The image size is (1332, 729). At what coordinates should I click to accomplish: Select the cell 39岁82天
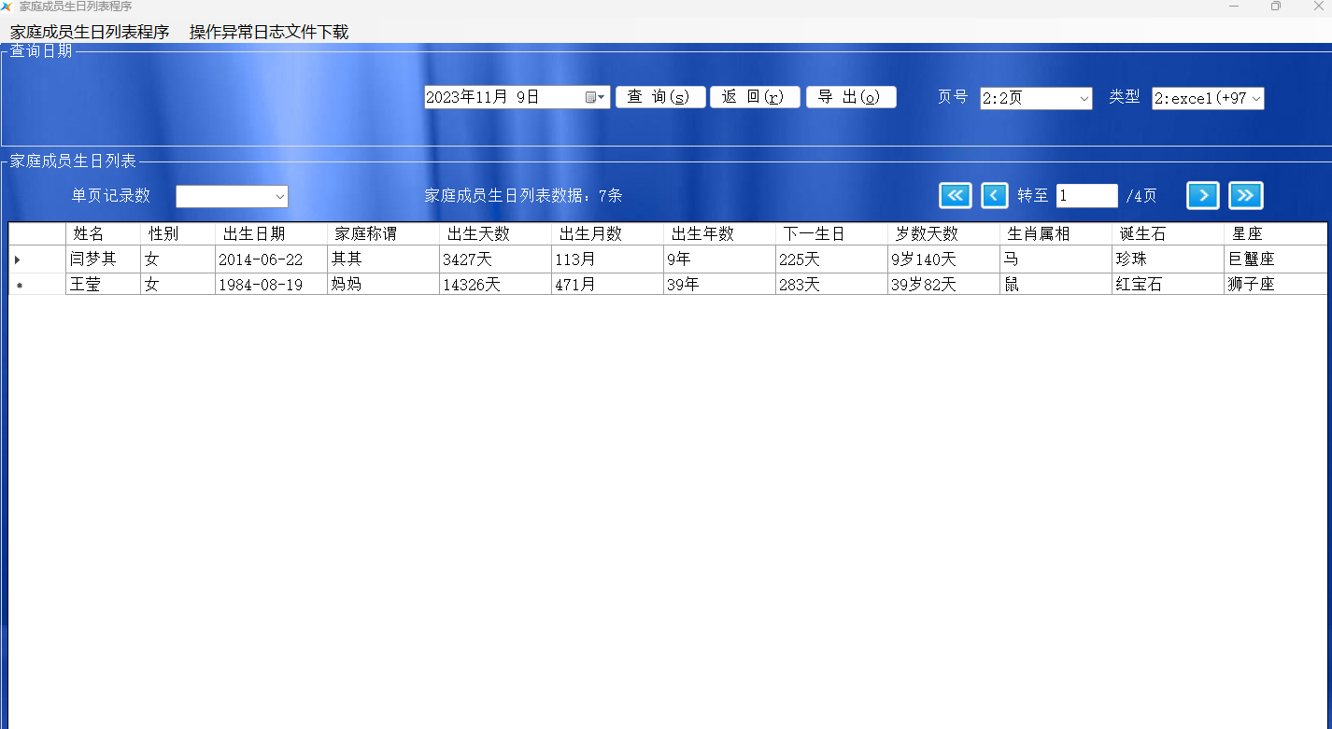(943, 285)
